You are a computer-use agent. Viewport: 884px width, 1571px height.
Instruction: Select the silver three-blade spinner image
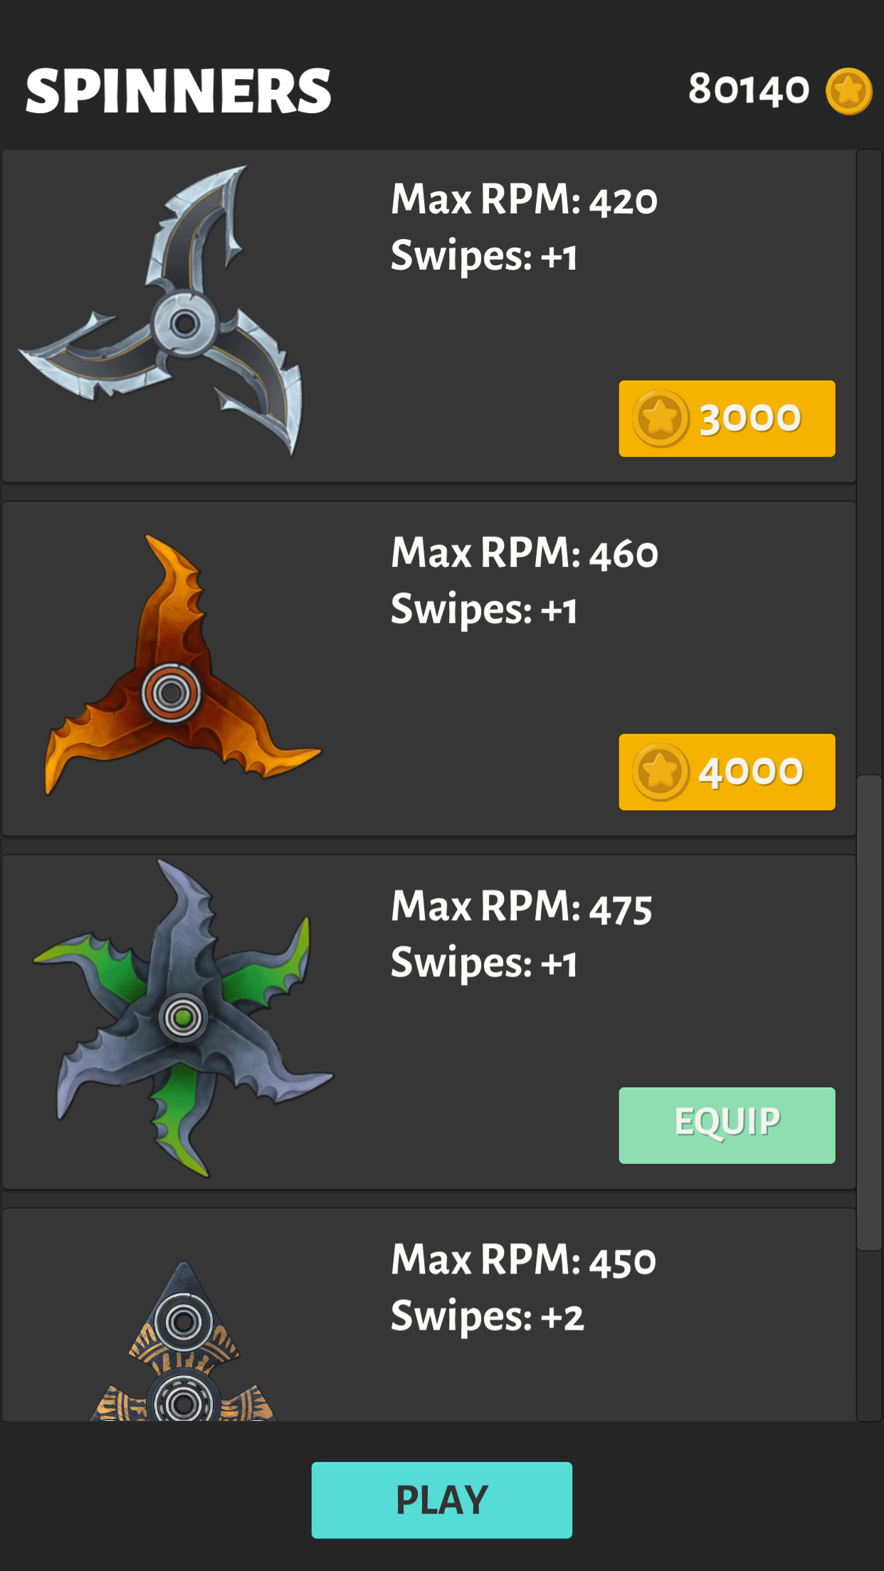tap(162, 311)
